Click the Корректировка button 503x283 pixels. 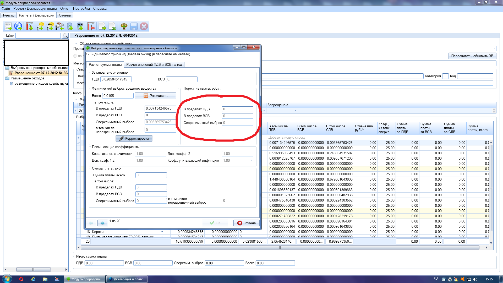[134, 138]
